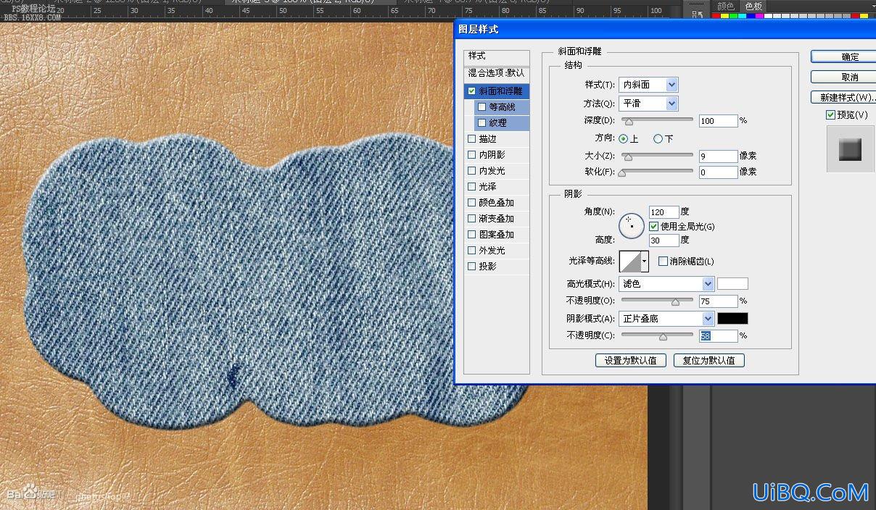Click the 设置为默认值 button
The width and height of the screenshot is (876, 510).
click(631, 360)
